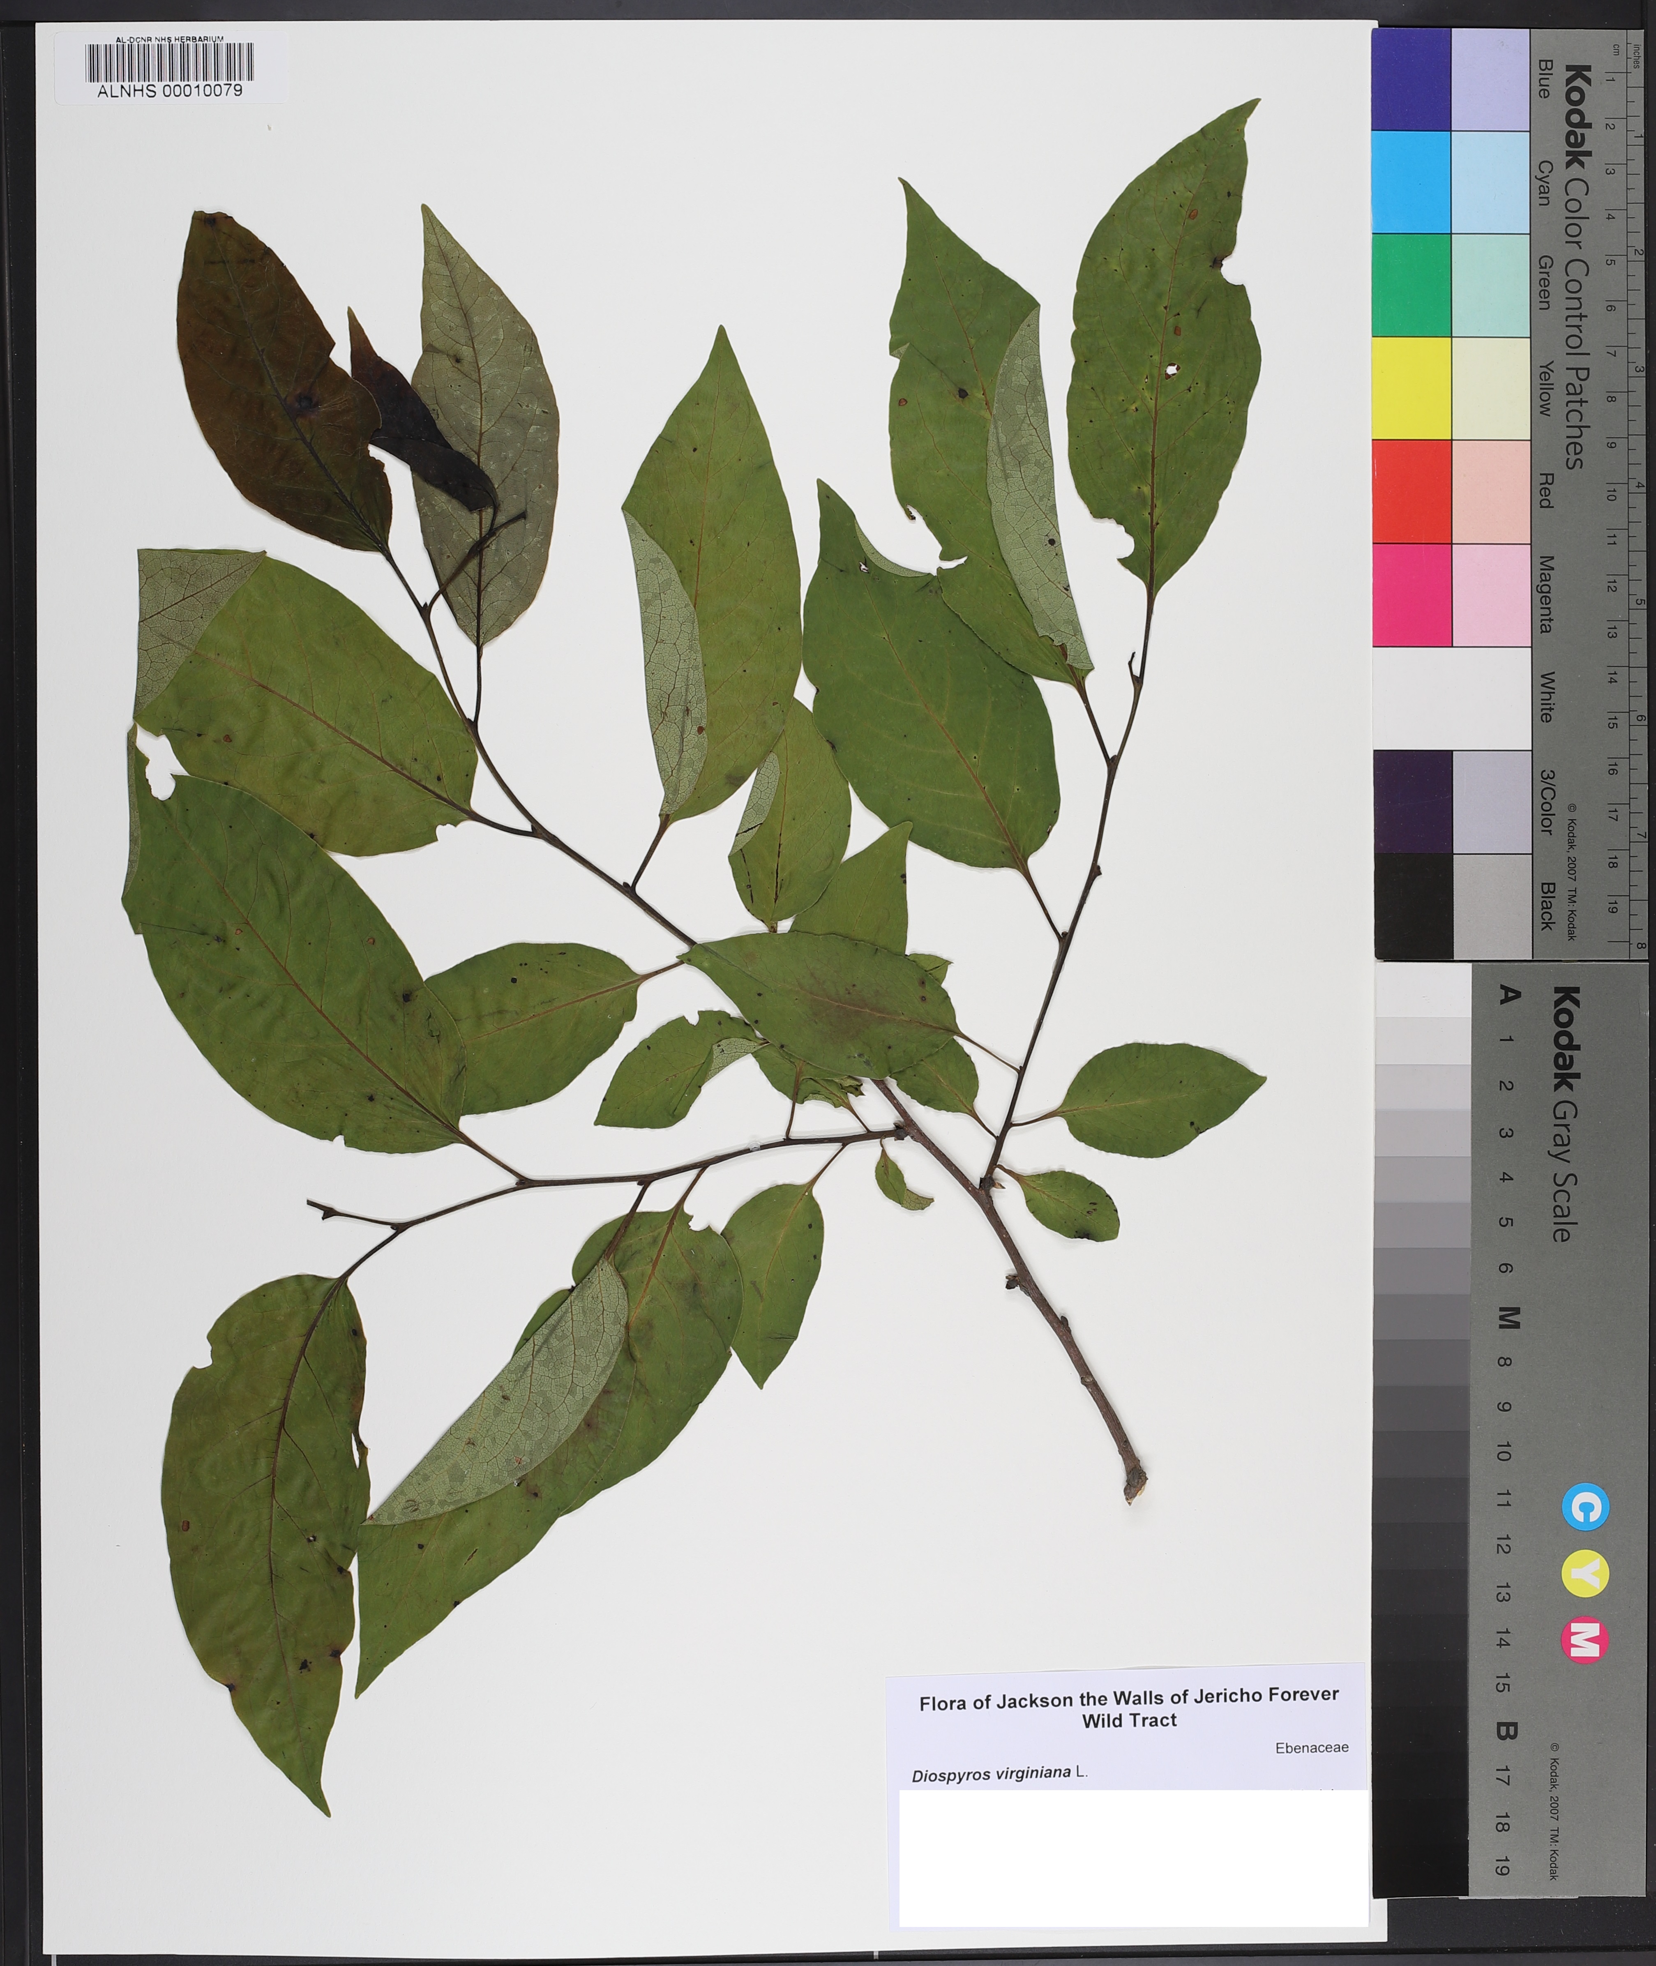
Task: Click the text 'ALNHS 00010079'
Action: click(x=170, y=91)
